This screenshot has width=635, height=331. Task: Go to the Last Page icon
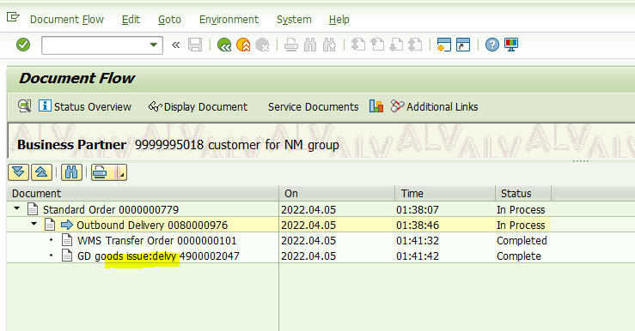[415, 45]
